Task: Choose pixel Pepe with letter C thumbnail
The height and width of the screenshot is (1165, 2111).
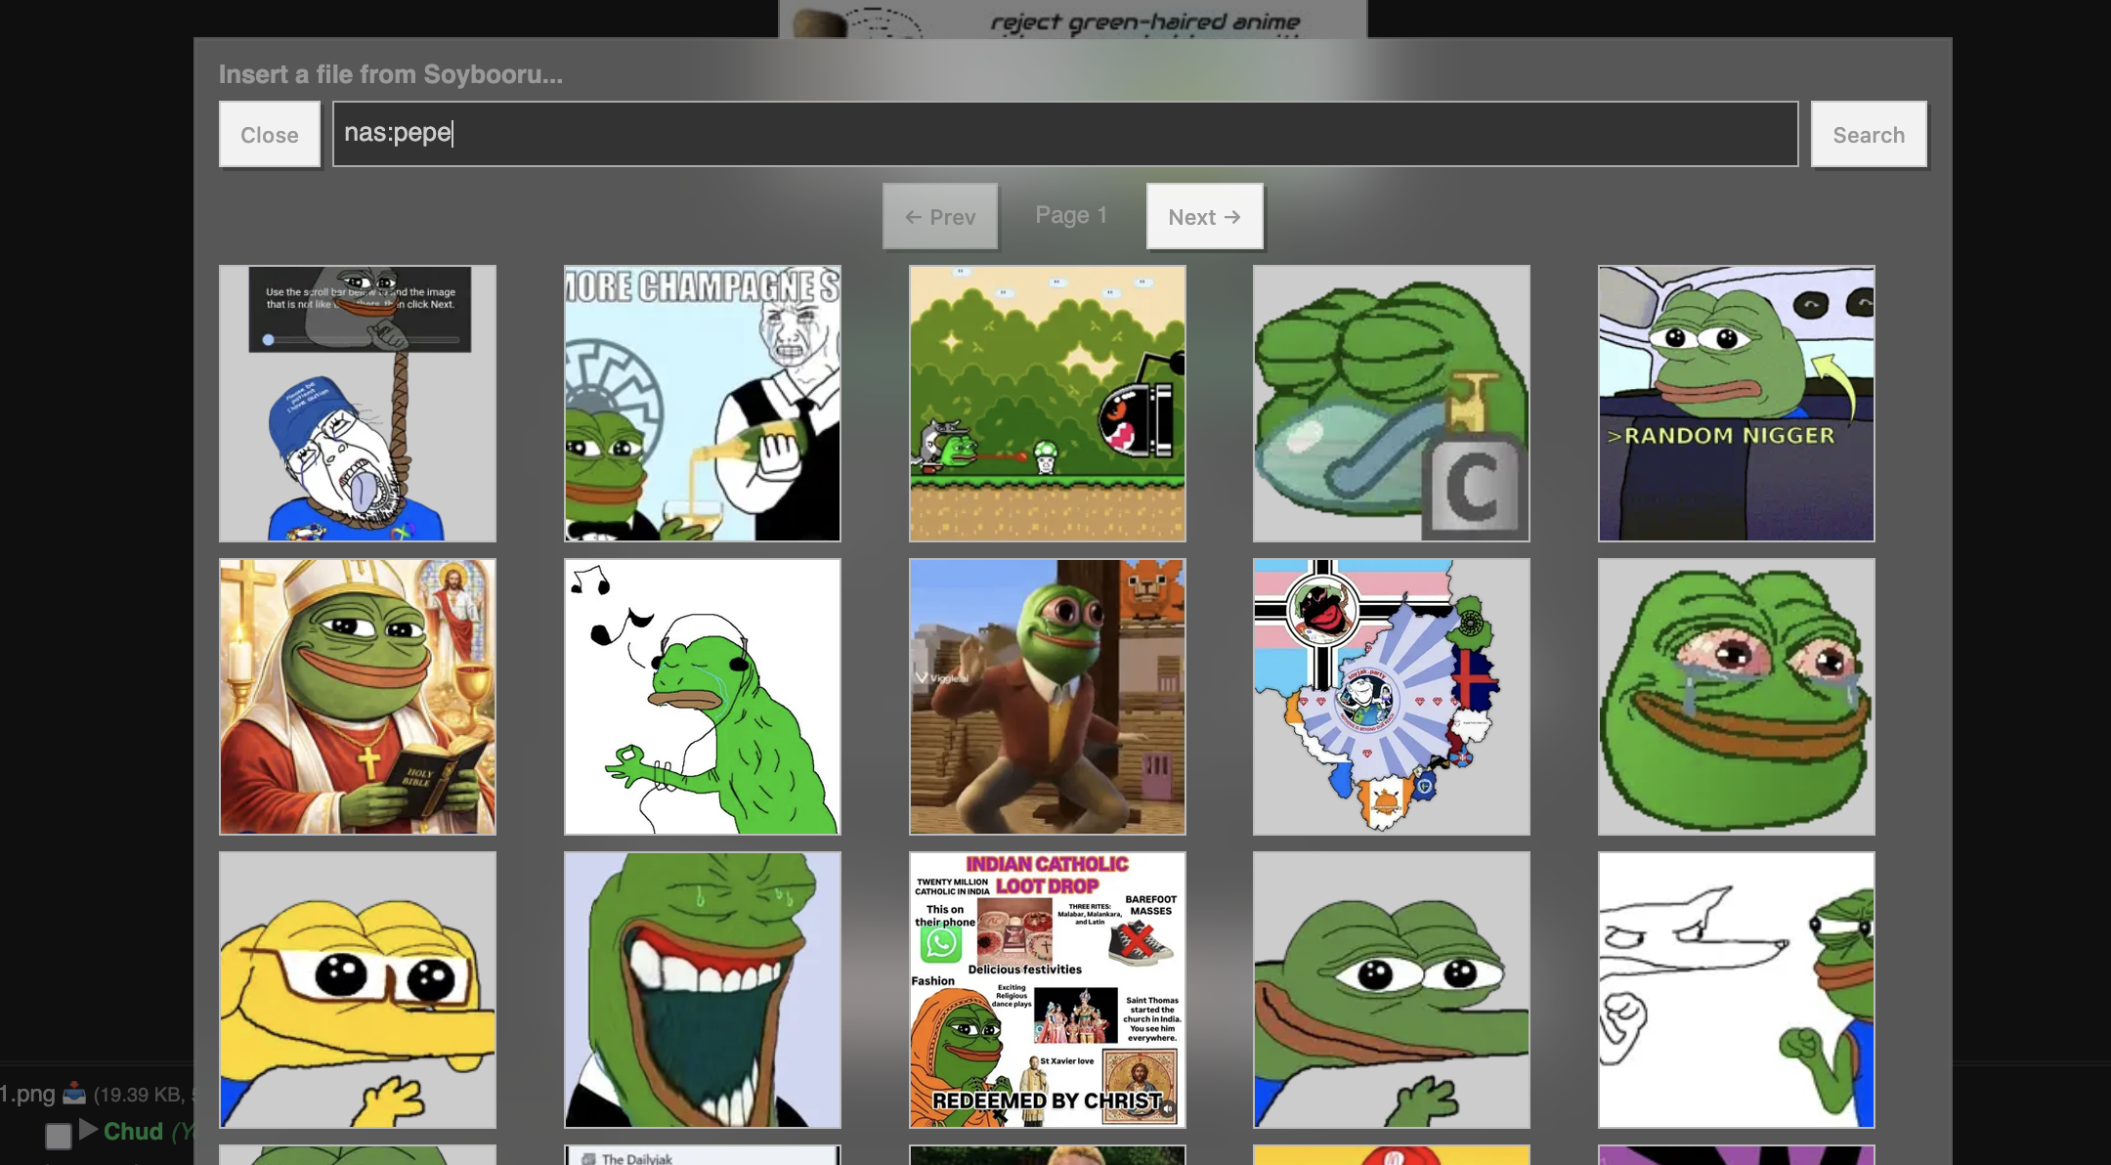Action: tap(1391, 403)
